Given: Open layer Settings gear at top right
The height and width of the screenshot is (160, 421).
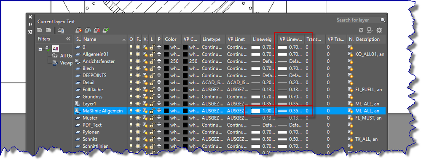Looking at the screenshot, I should 379,30.
